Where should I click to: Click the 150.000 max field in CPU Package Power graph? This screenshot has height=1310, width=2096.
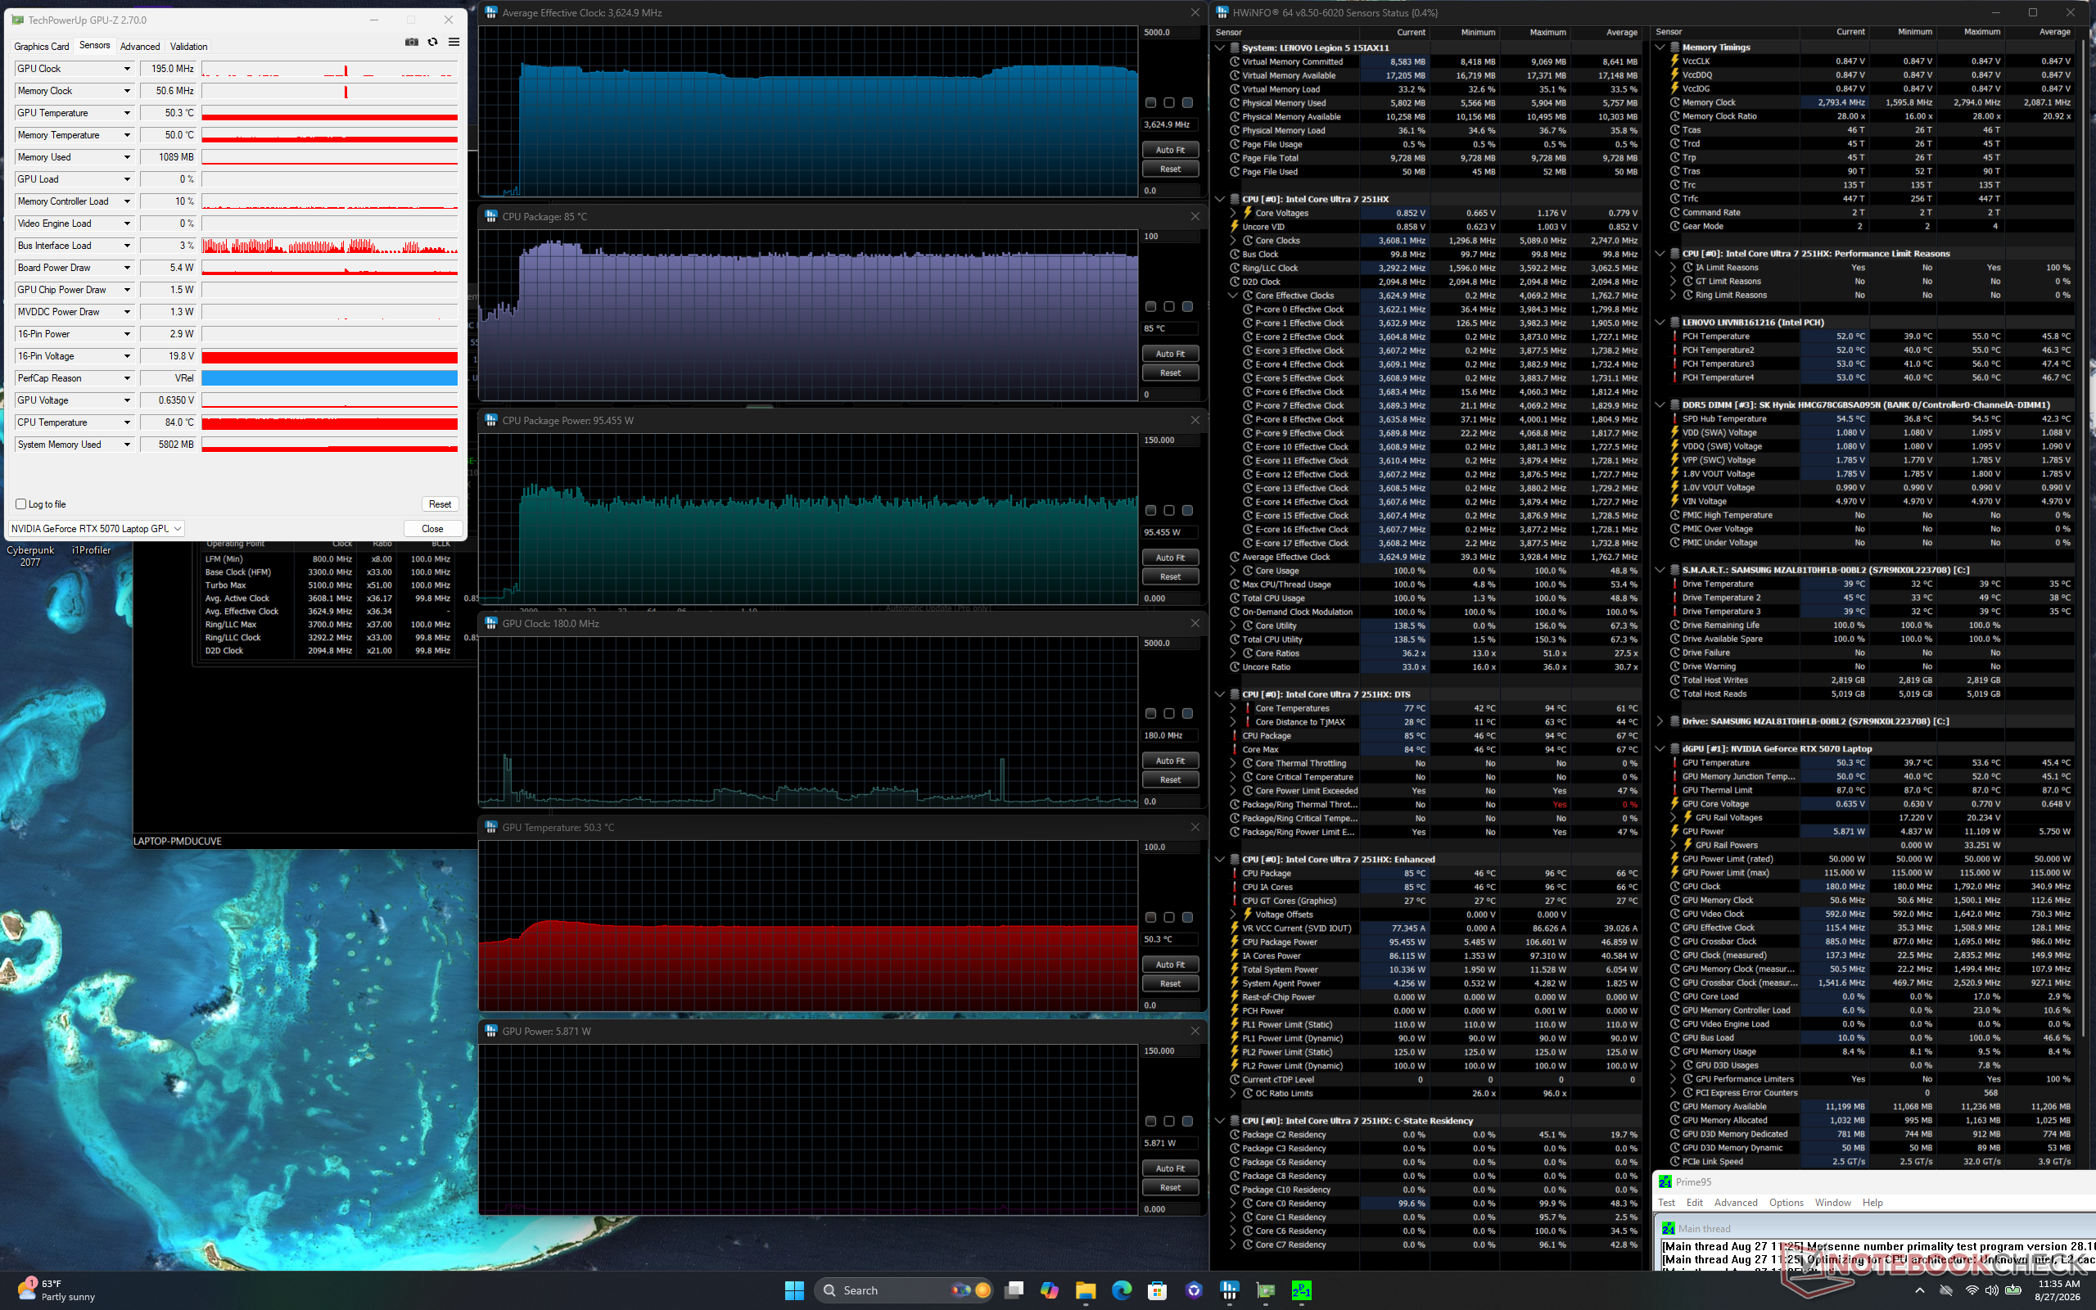1170,440
